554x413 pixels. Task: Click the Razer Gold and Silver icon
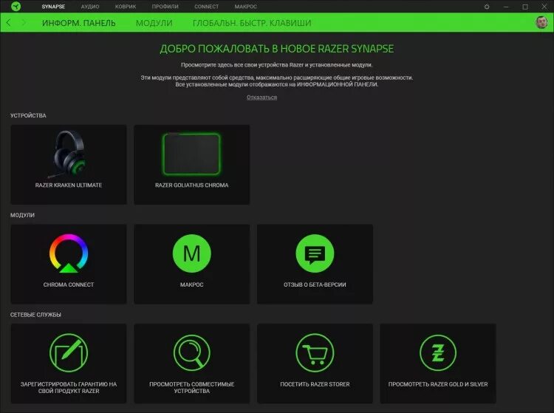(x=438, y=353)
